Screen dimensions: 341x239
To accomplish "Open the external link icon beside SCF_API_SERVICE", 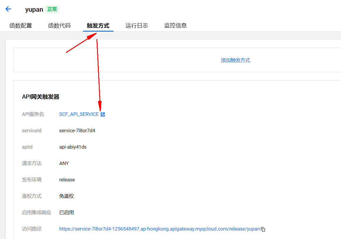I will (103, 114).
